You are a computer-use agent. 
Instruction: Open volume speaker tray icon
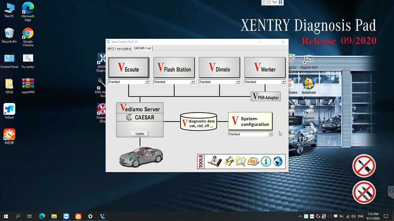point(353,216)
